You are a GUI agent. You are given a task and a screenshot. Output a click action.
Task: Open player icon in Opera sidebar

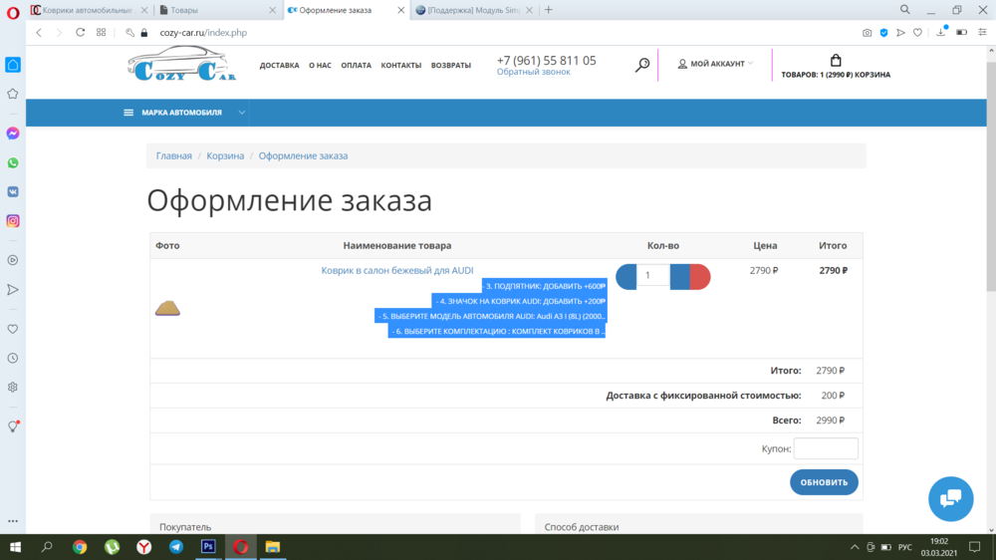click(13, 260)
